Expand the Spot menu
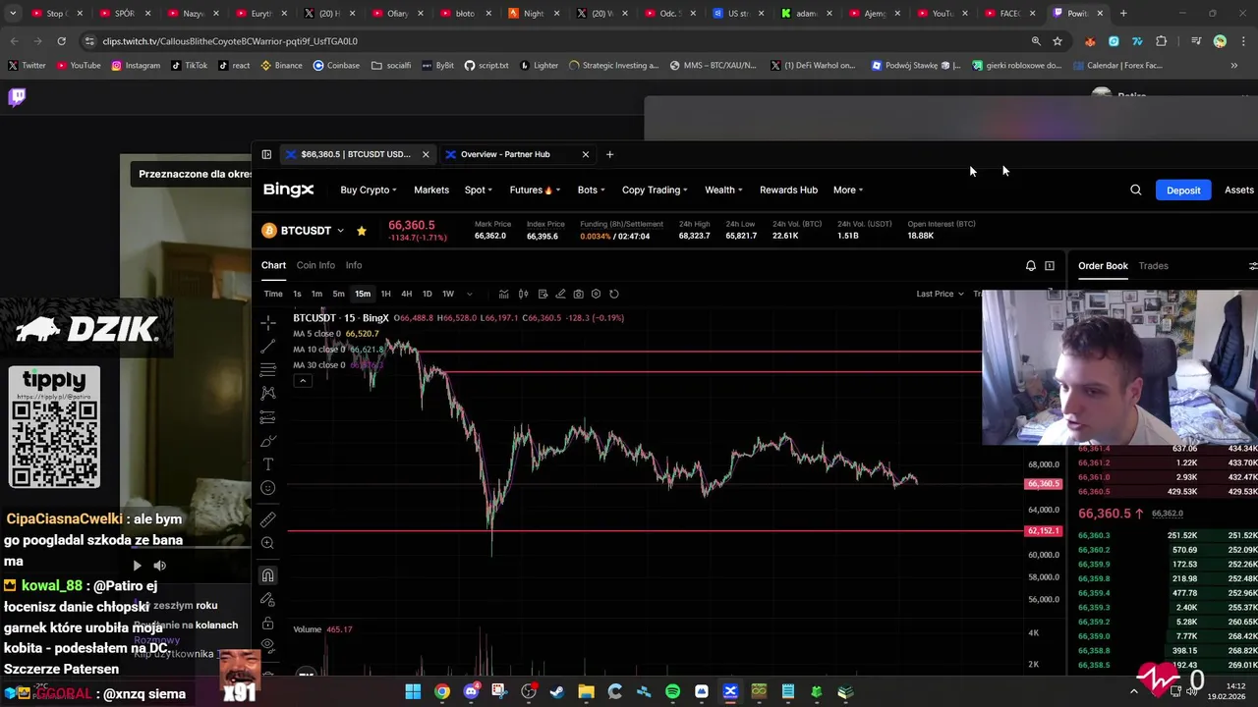This screenshot has width=1258, height=707. (x=479, y=190)
